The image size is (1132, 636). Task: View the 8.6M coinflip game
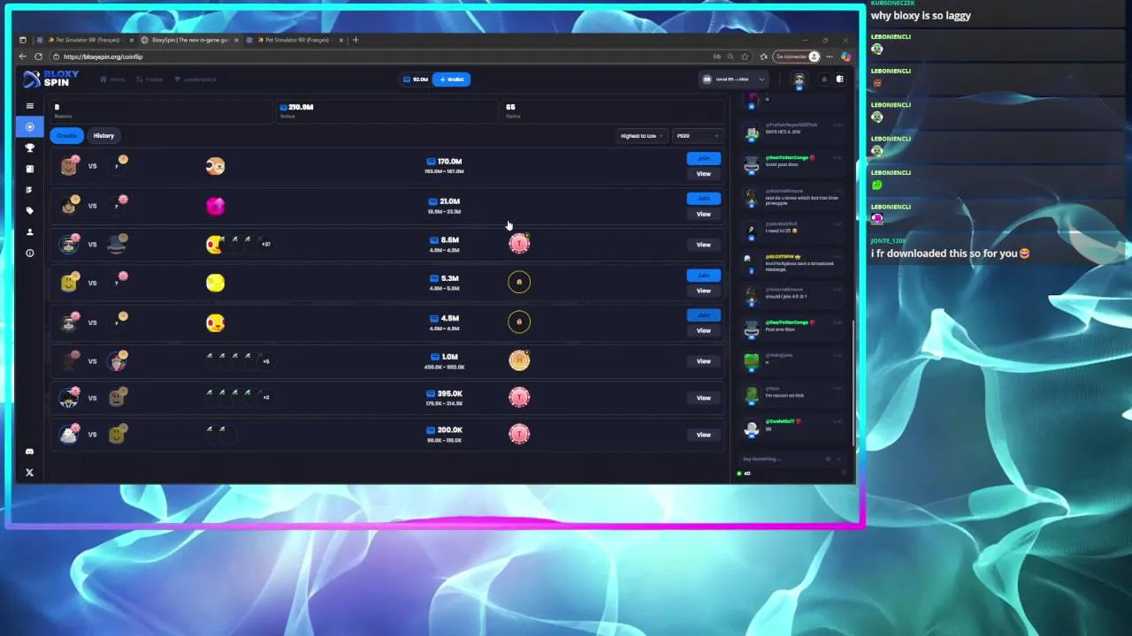pos(703,245)
